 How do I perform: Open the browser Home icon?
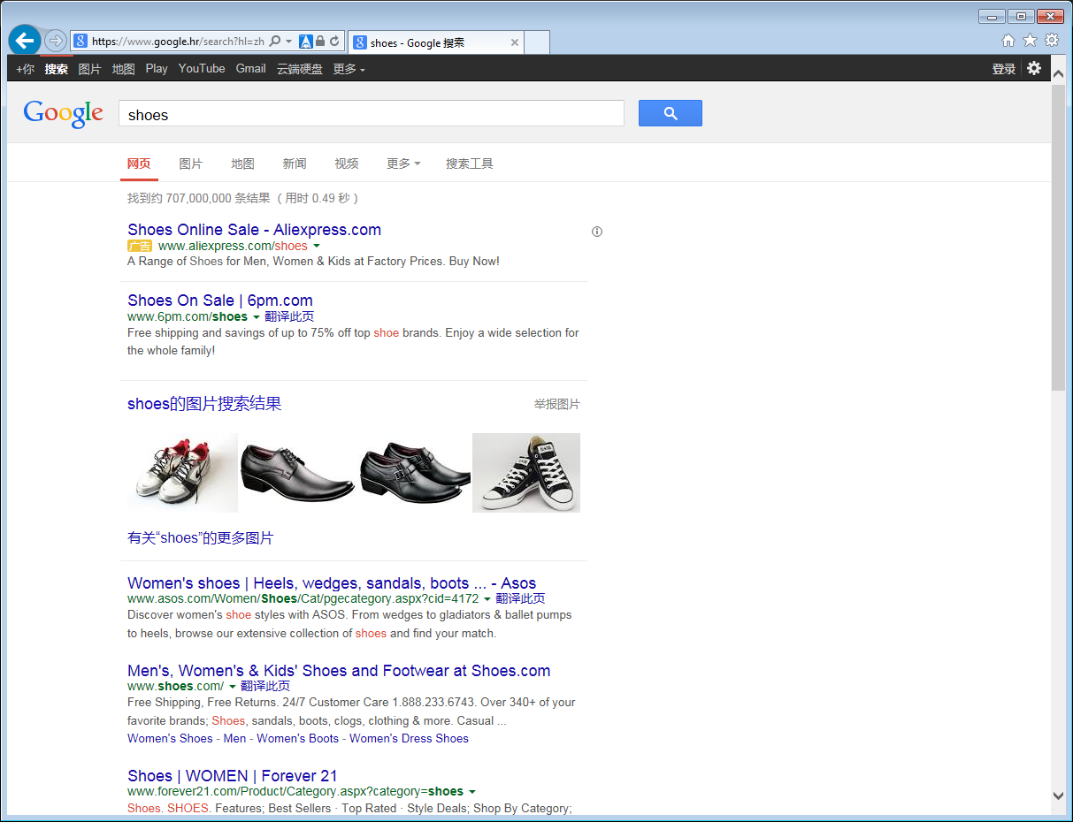(1008, 41)
